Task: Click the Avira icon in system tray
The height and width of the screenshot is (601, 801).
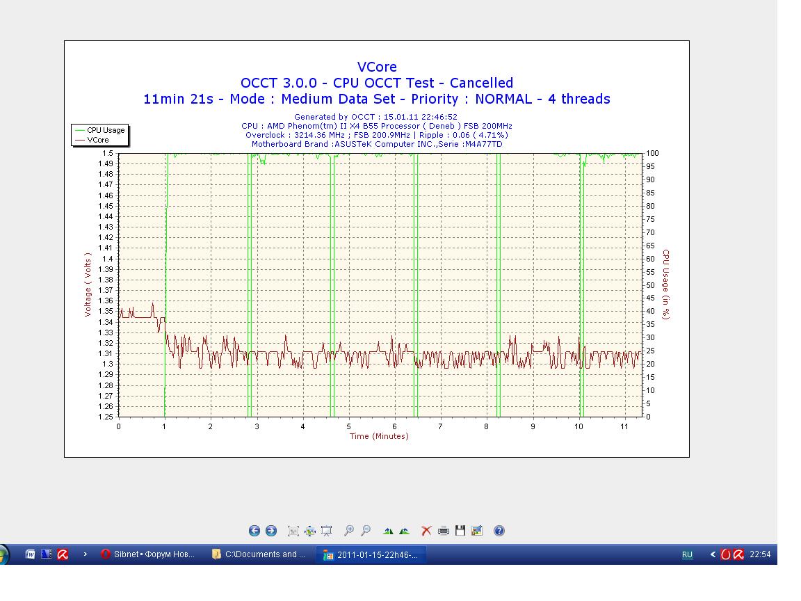Action: (738, 554)
